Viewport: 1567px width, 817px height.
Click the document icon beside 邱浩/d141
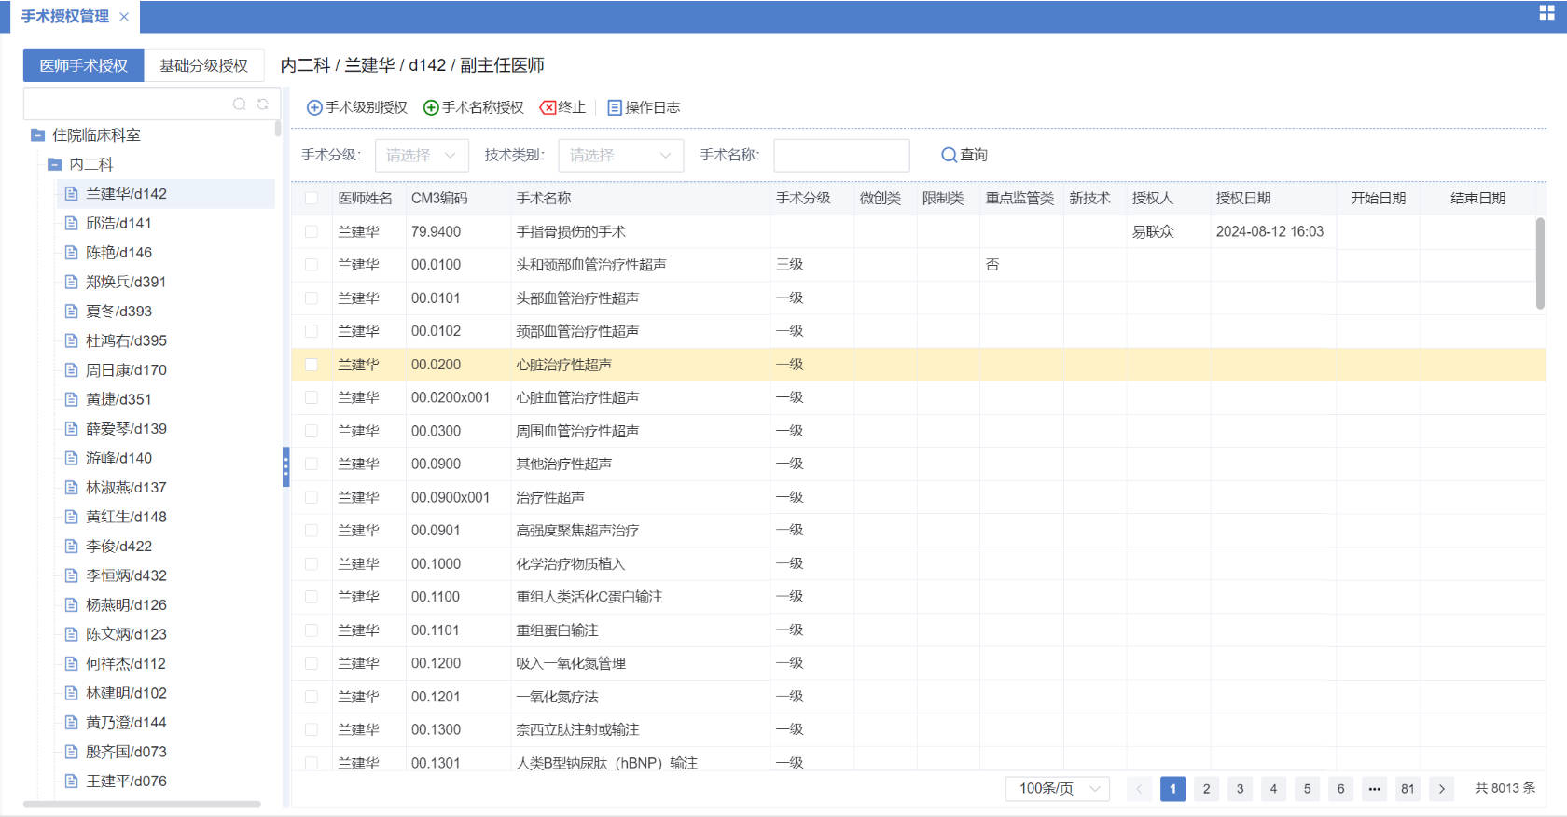click(71, 223)
